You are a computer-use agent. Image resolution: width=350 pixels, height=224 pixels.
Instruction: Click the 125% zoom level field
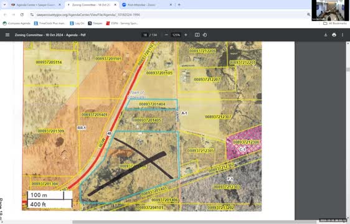(x=176, y=35)
